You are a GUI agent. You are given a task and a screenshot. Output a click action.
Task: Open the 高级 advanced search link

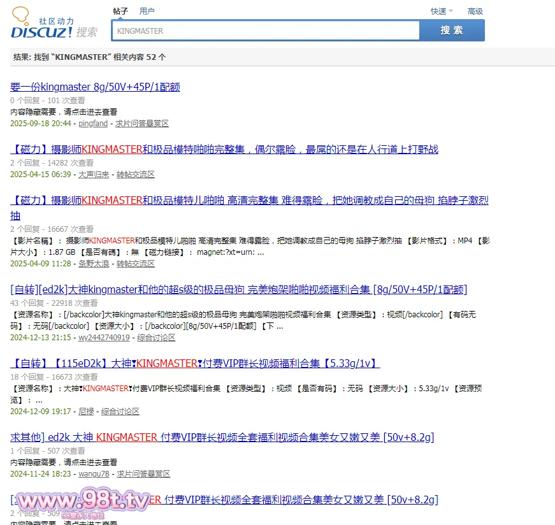click(x=475, y=11)
